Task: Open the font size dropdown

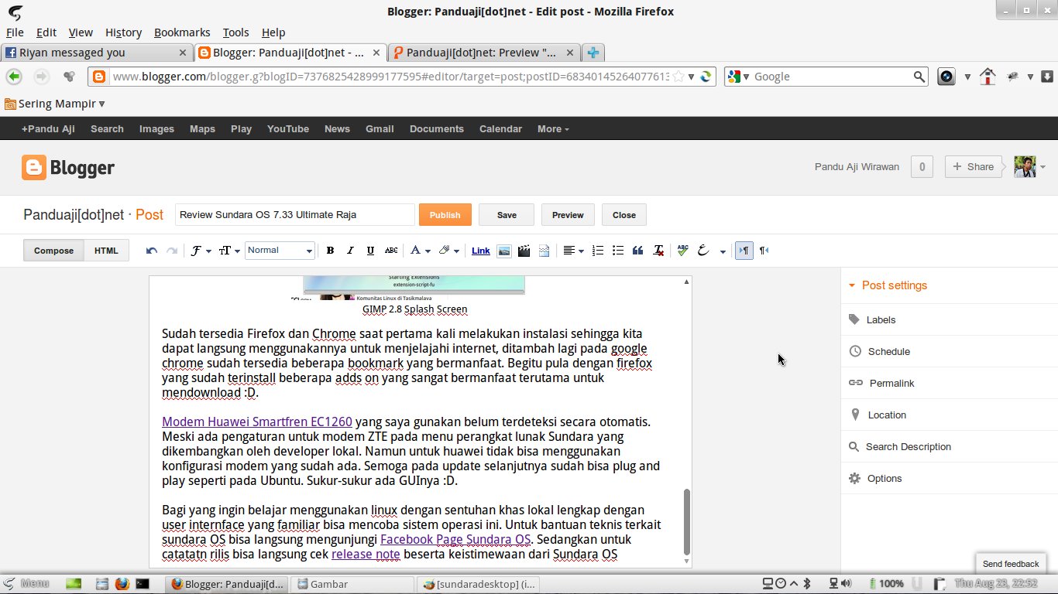Action: (228, 251)
